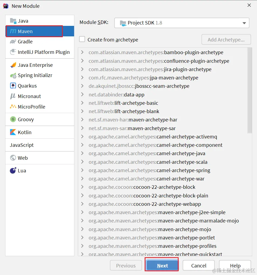Choose the JavaScript module type
Screen dimensions: 257x275
[22, 145]
